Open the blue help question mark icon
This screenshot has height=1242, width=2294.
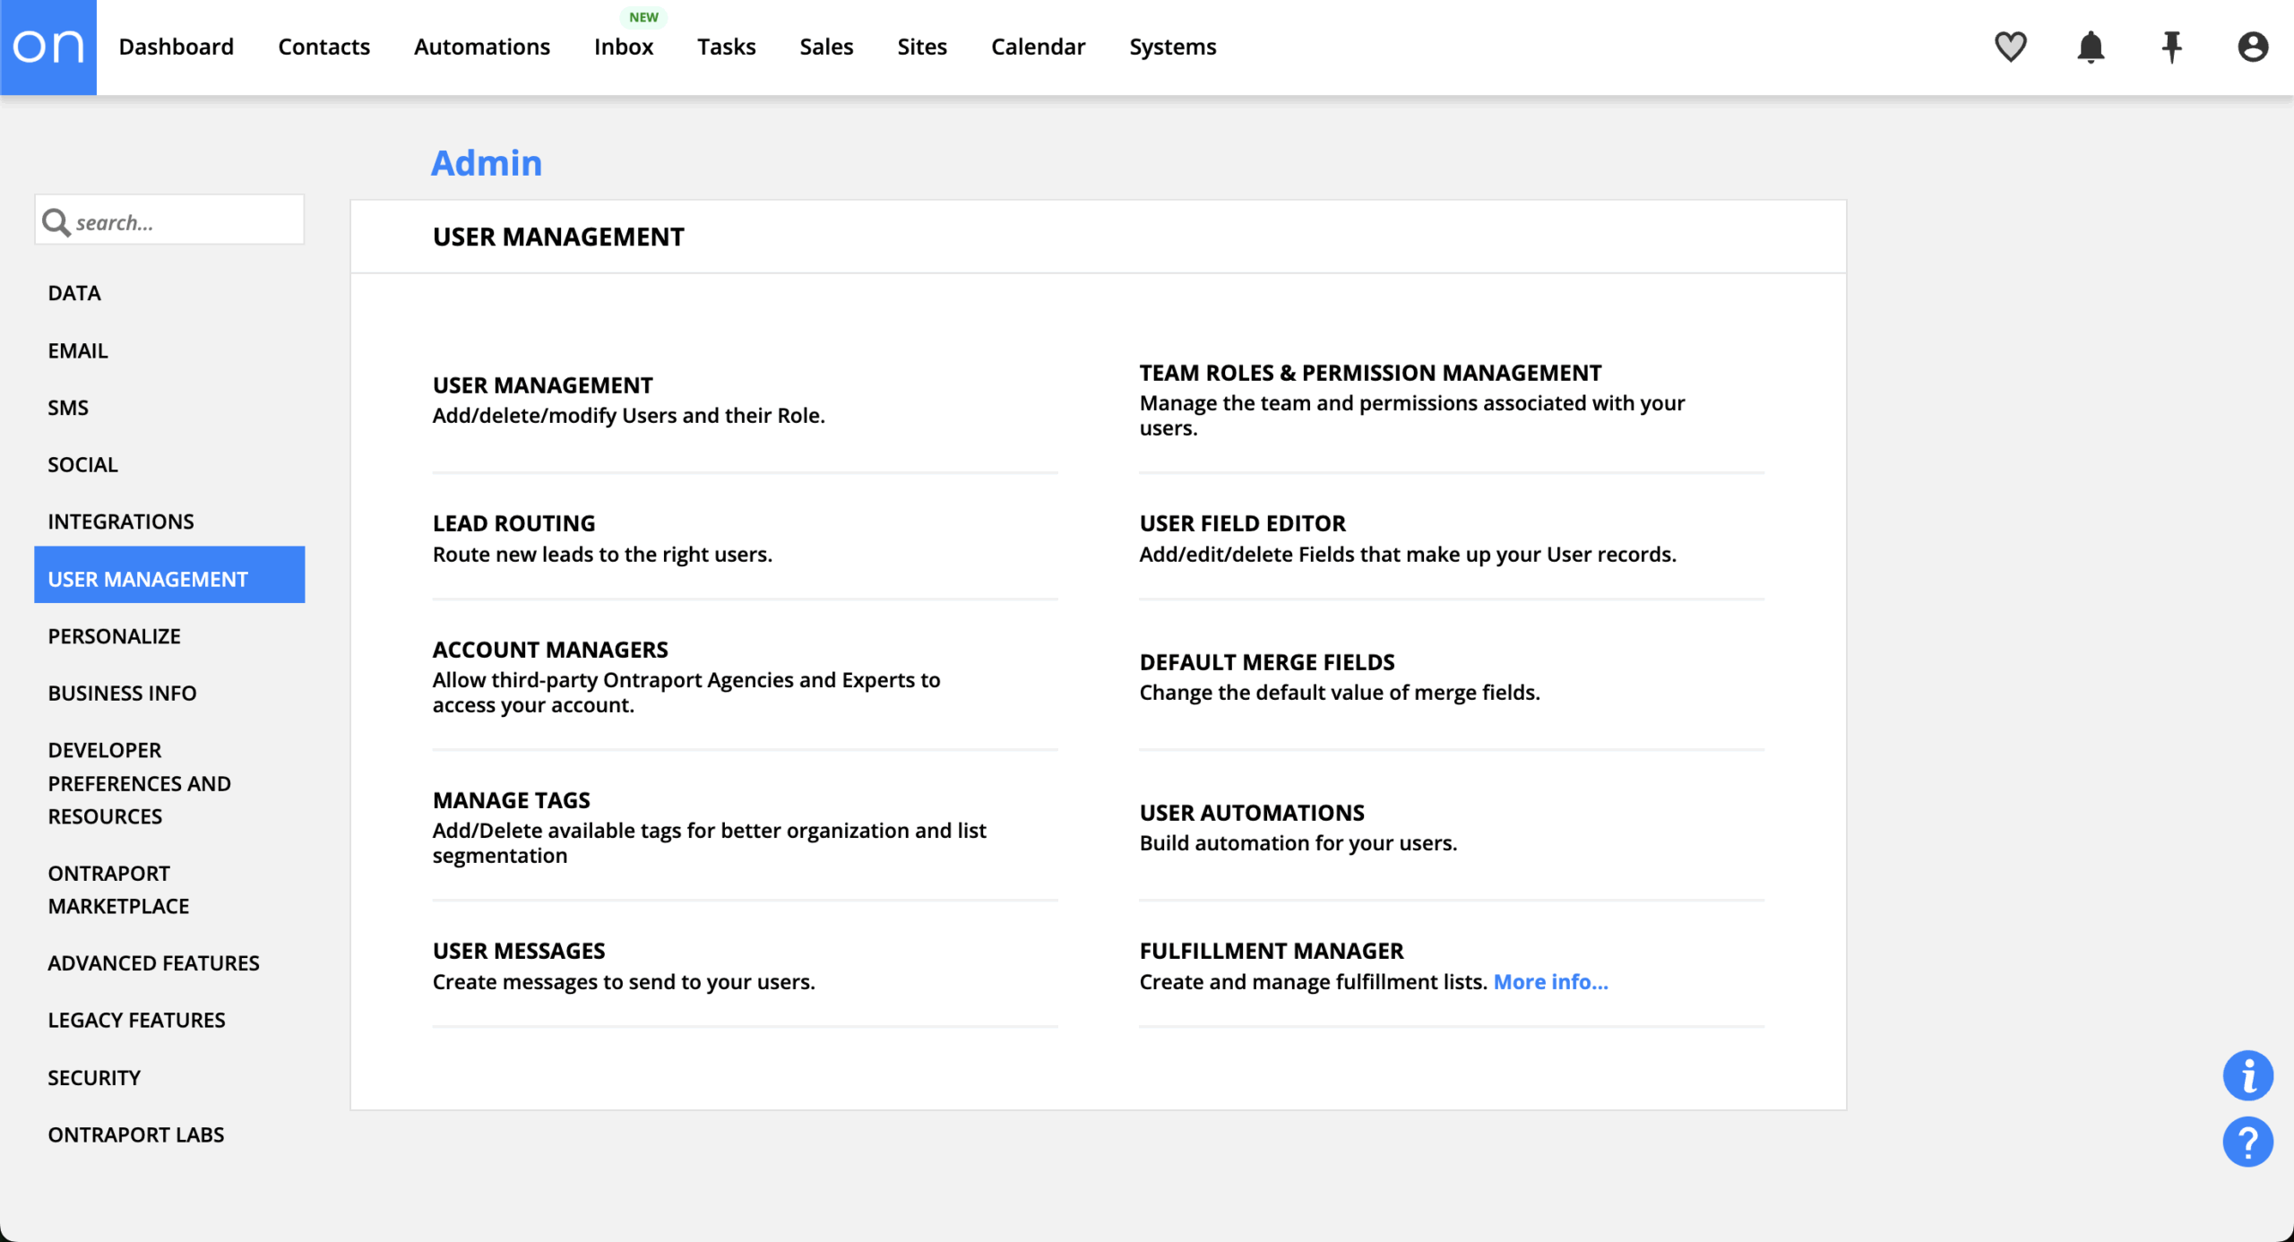[x=2247, y=1142]
